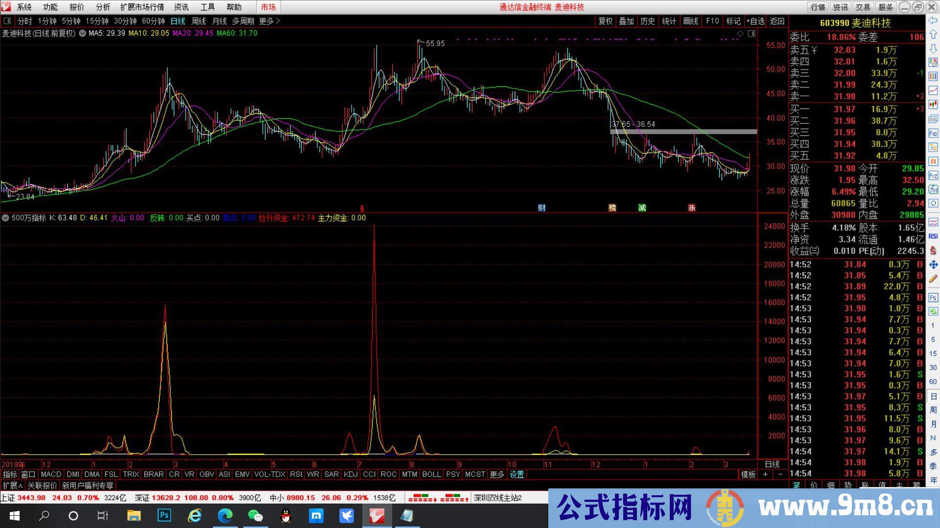The image size is (940, 528).
Task: Open the 扩展市场行情 menu
Action: [142, 7]
